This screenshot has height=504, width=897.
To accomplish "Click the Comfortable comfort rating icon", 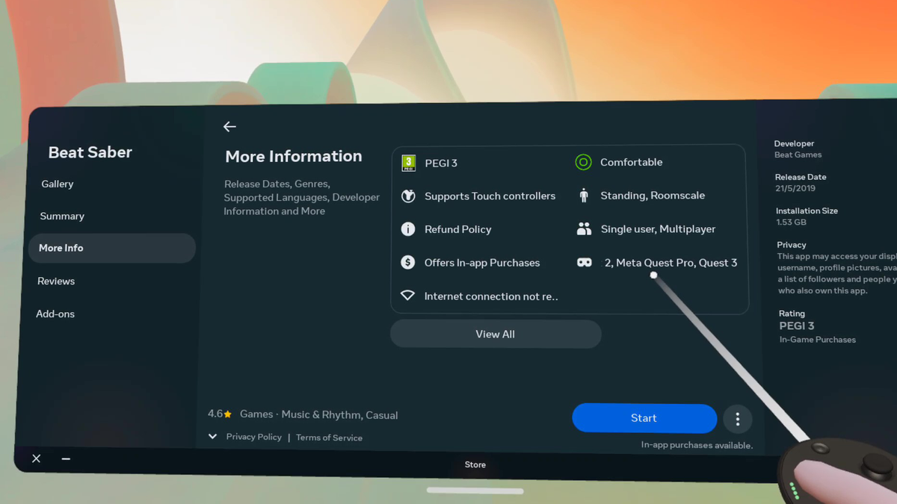I will point(582,161).
